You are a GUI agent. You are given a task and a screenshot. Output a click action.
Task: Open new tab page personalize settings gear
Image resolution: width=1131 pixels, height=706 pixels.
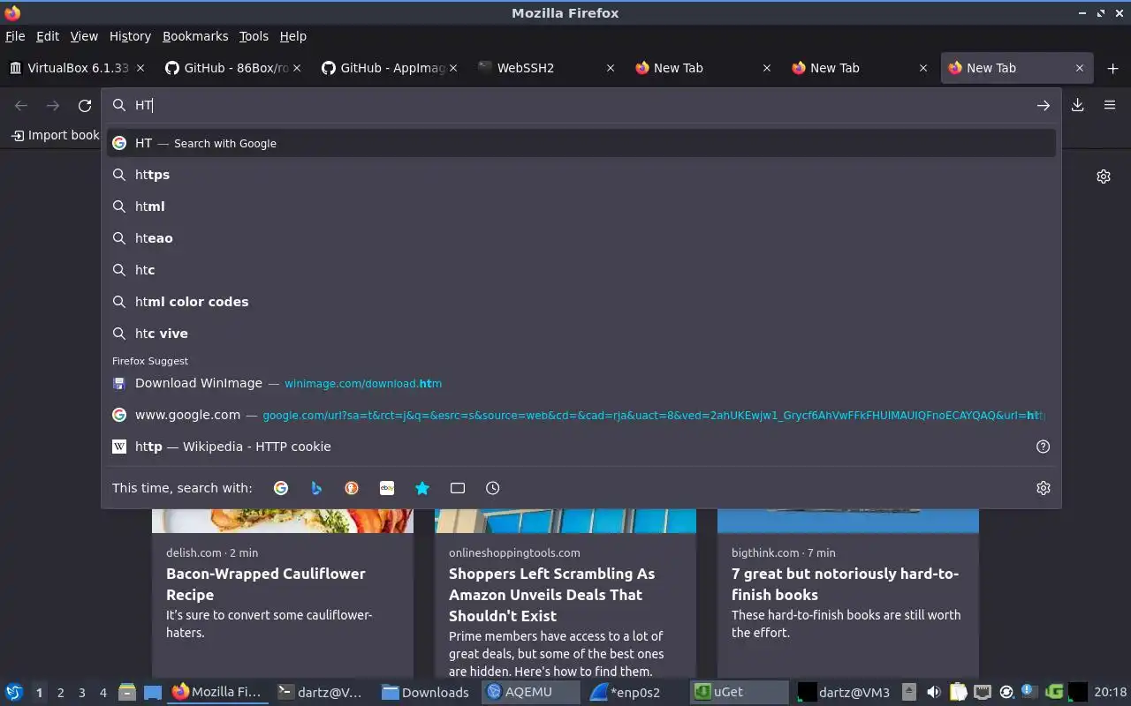[x=1103, y=176]
